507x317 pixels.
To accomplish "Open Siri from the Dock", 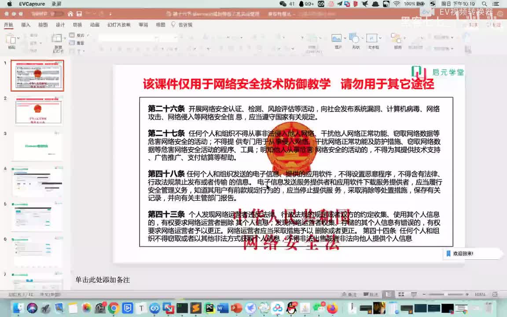I will [32, 308].
